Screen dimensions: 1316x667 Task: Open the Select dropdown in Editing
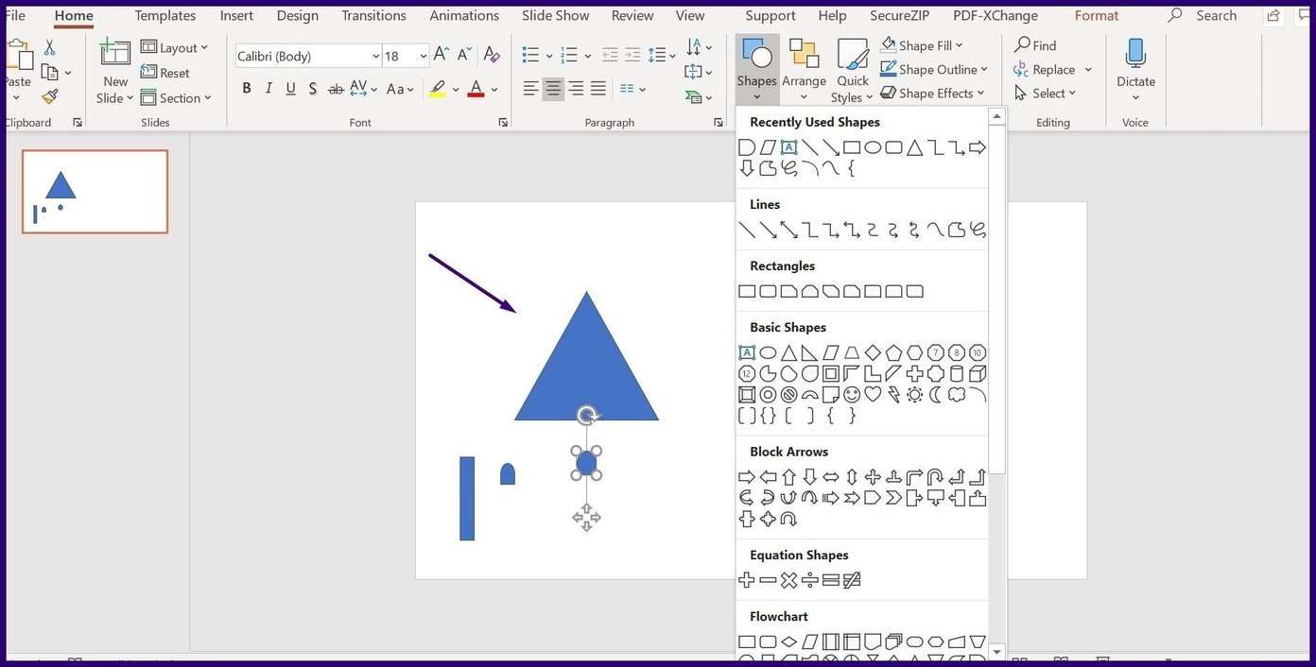[1046, 93]
